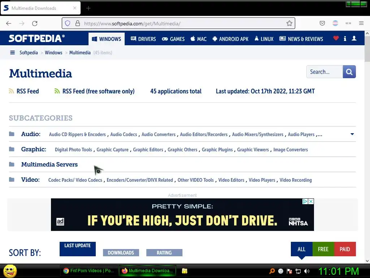Close the NHTSA advertisement

click(x=311, y=201)
